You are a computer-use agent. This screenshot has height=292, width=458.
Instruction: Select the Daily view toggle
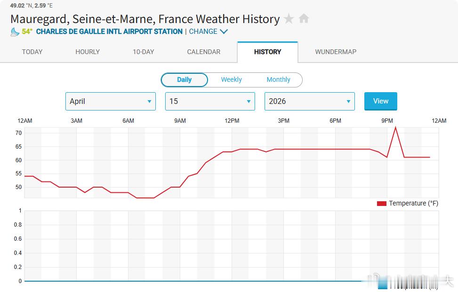click(184, 80)
